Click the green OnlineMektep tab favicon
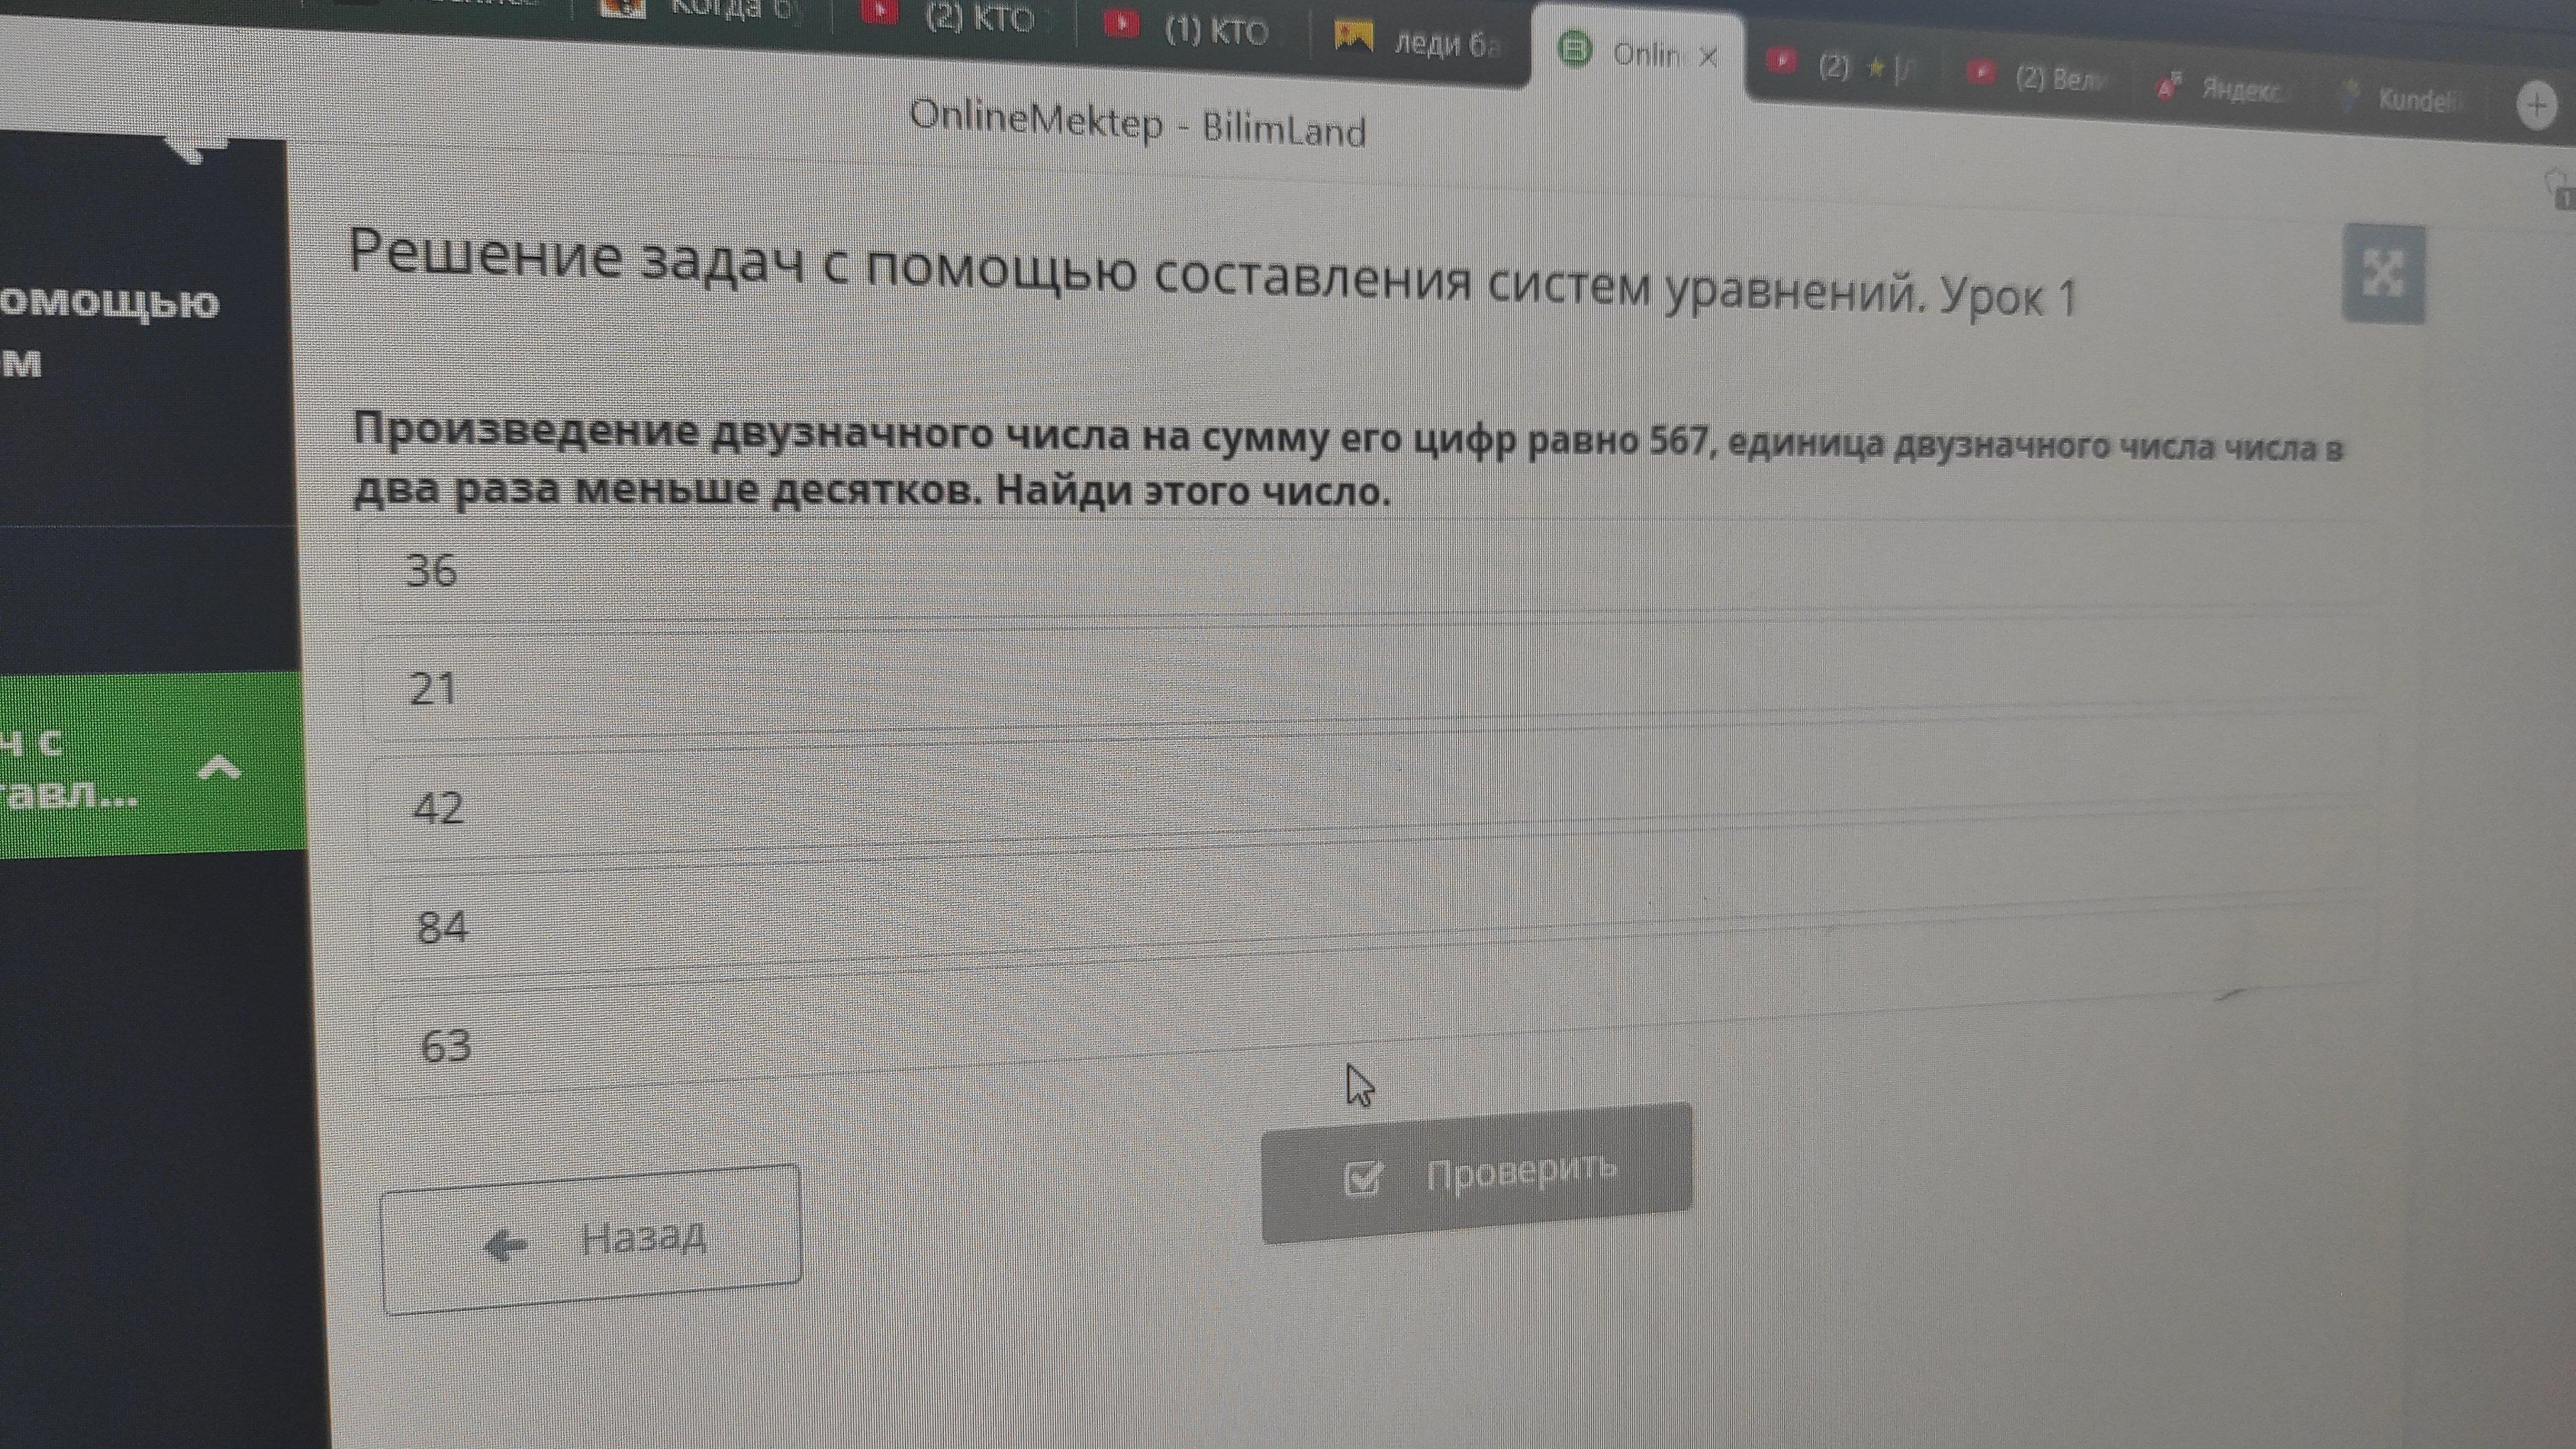 point(1575,49)
